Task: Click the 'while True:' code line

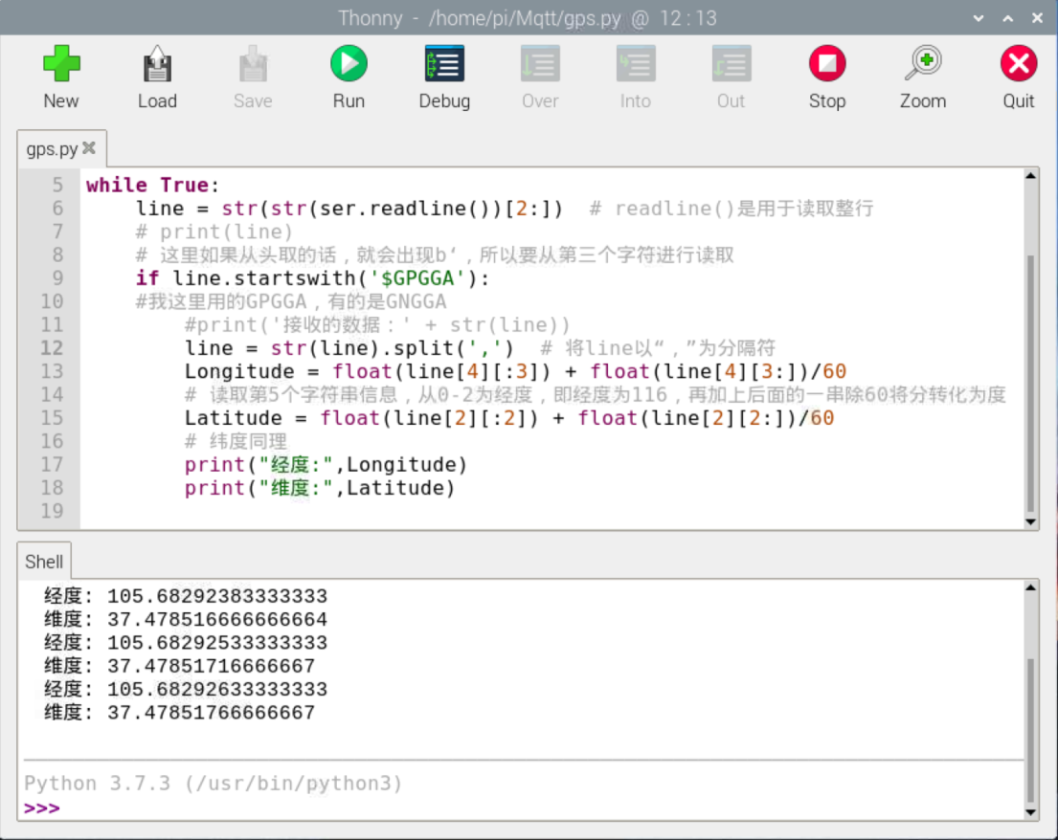Action: [x=152, y=185]
